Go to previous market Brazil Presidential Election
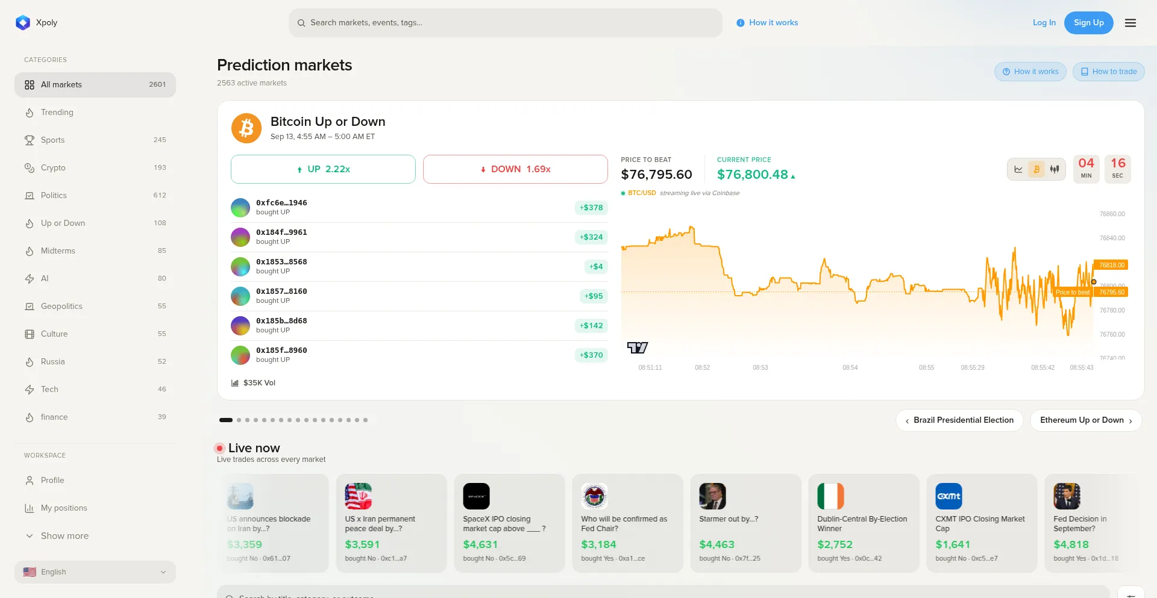This screenshot has width=1157, height=598. pyautogui.click(x=959, y=420)
